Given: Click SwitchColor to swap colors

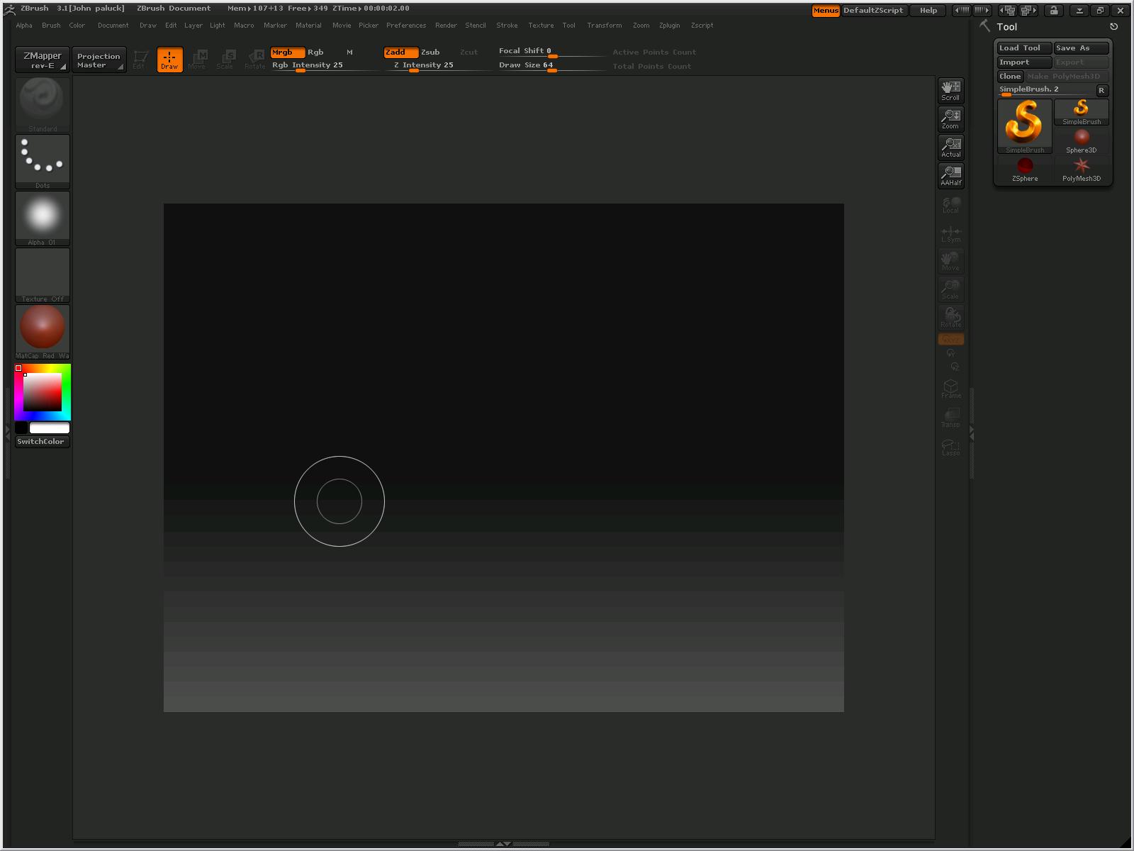Looking at the screenshot, I should tap(42, 441).
